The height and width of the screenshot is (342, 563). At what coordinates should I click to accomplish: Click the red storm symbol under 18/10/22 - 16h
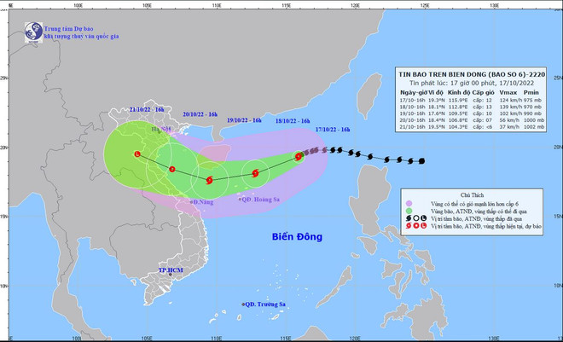pos(254,174)
